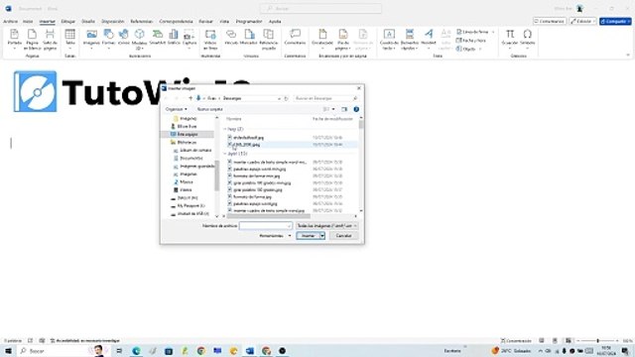This screenshot has width=635, height=357.
Task: Click the Vínculo link icon
Action: (231, 35)
